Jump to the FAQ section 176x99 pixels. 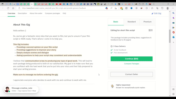(64, 13)
